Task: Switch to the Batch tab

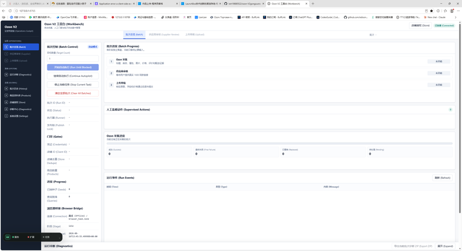Action: (x=134, y=35)
